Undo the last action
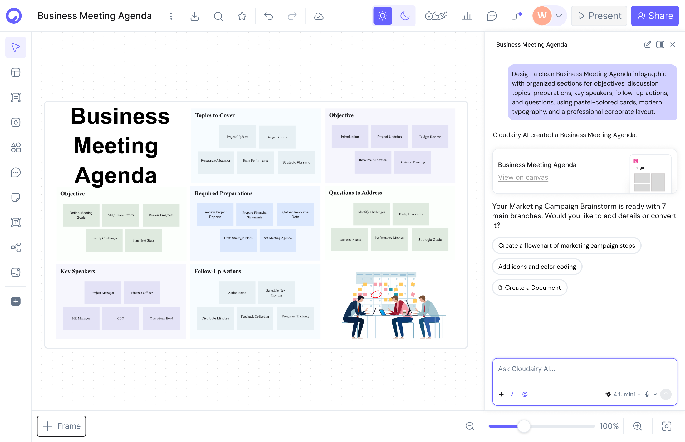This screenshot has width=685, height=442. [x=268, y=16]
